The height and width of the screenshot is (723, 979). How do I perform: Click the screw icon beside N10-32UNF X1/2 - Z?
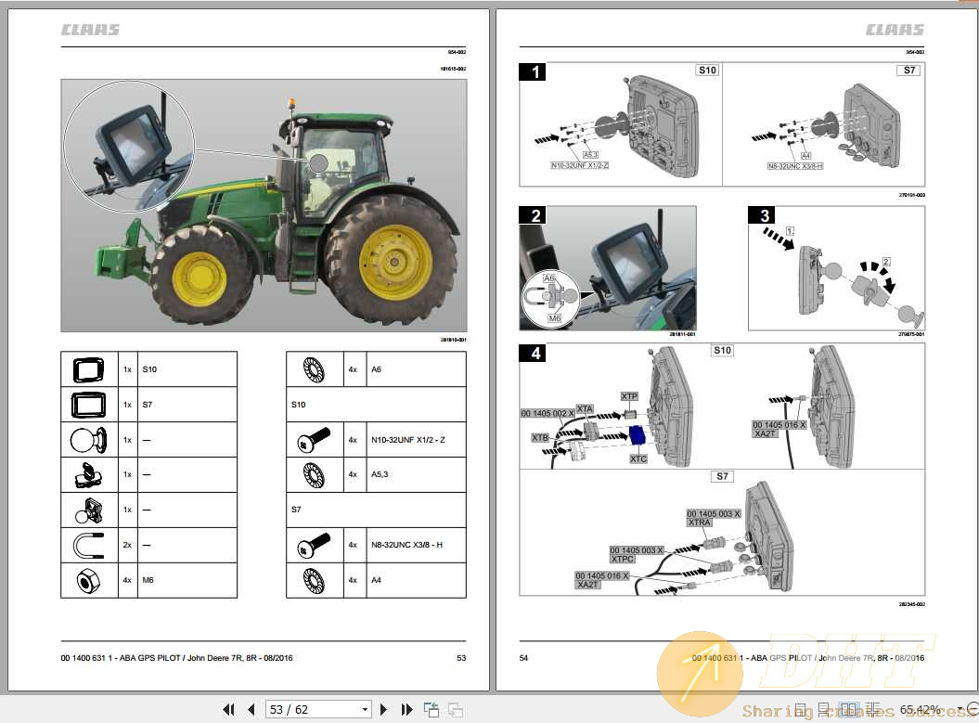coord(314,440)
